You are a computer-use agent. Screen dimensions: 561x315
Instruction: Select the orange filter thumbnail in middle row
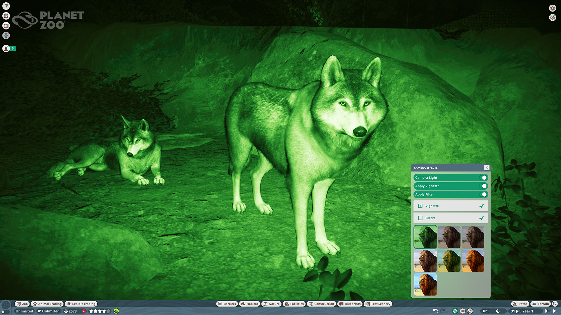(x=473, y=261)
